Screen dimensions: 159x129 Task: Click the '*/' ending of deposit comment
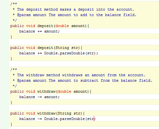tap(15, 20)
